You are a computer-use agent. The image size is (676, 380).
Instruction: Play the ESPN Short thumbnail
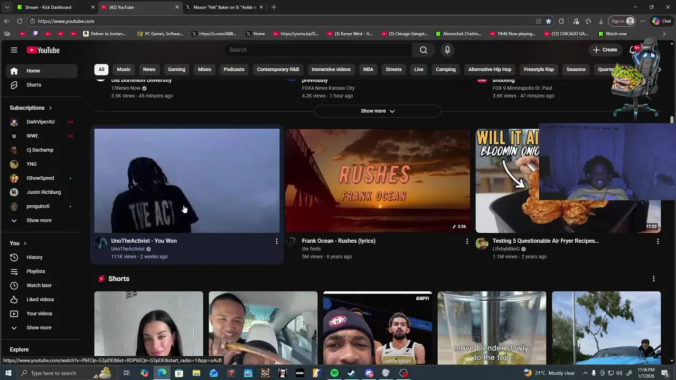tap(378, 328)
